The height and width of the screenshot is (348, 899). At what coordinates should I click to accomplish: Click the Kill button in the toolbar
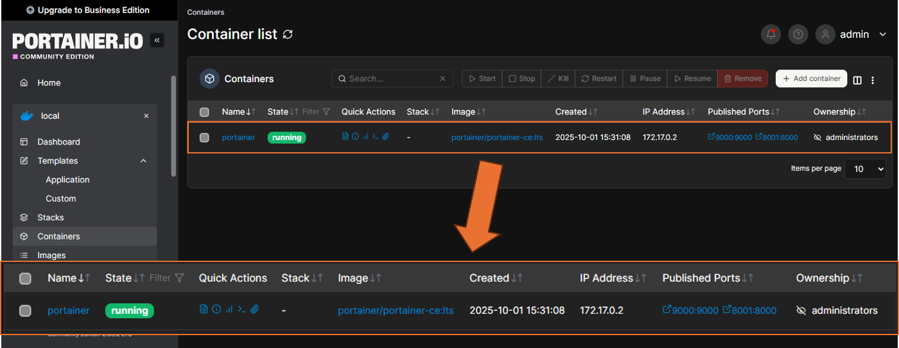558,78
